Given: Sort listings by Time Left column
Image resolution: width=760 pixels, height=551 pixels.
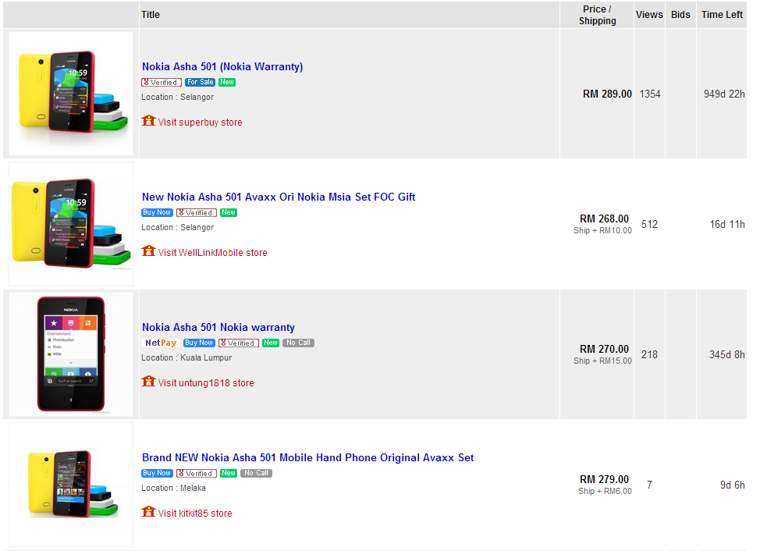Looking at the screenshot, I should click(x=722, y=15).
